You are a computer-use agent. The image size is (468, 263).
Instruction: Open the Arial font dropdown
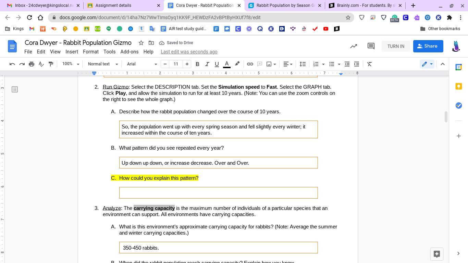point(142,64)
